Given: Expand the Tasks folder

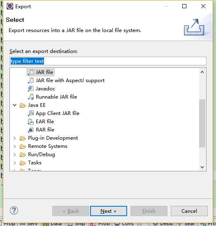Looking at the screenshot, I should pyautogui.click(x=14, y=163).
